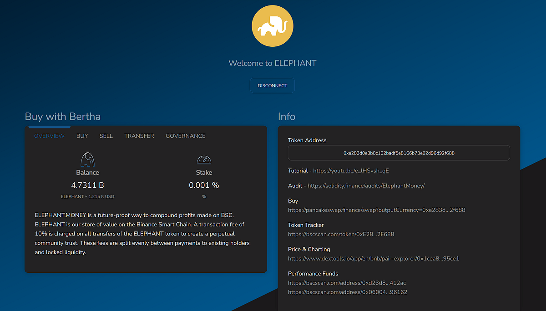Click the yellow elephant logo
Screen dimensions: 546x311
tap(273, 25)
